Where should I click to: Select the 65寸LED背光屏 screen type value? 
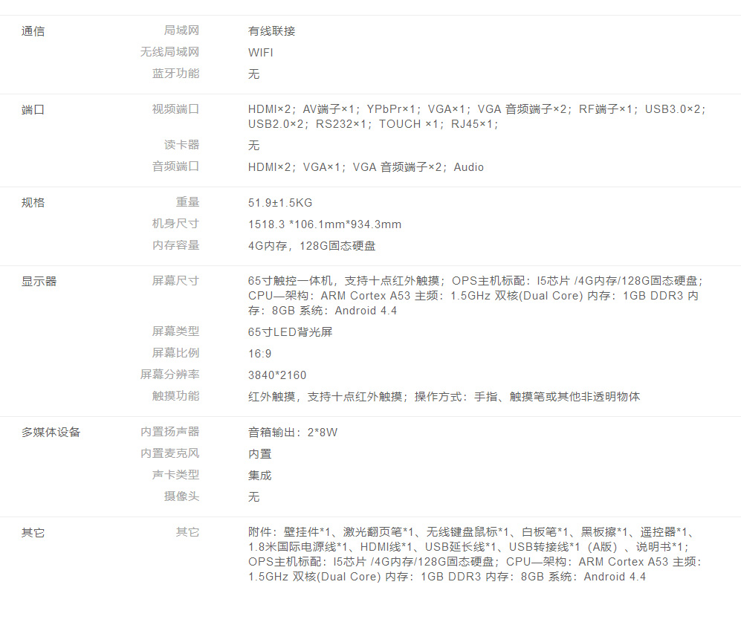[290, 331]
